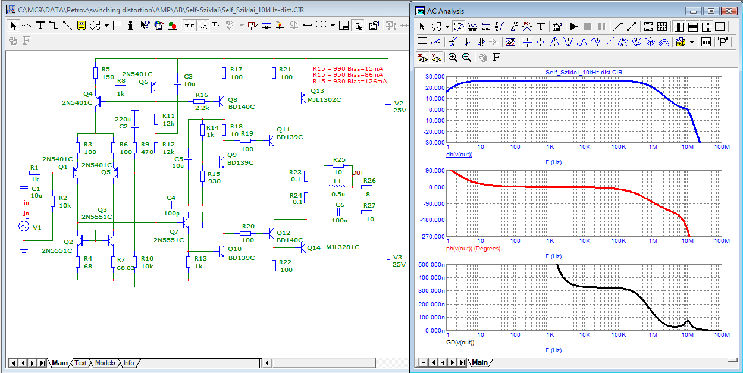Run the AC analysis with play button
Image resolution: width=743 pixels, height=373 pixels.
(573, 27)
